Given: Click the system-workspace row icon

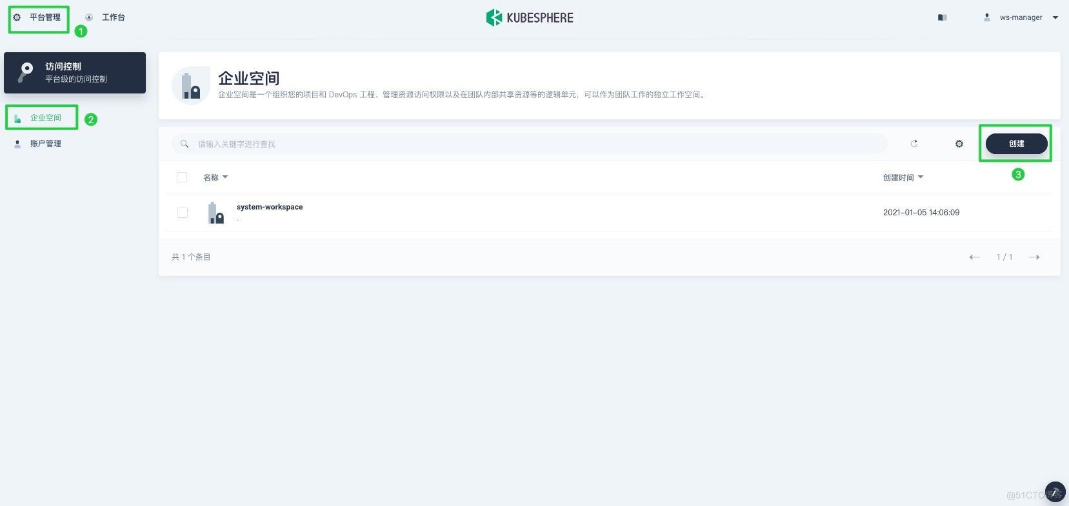Looking at the screenshot, I should [x=215, y=213].
